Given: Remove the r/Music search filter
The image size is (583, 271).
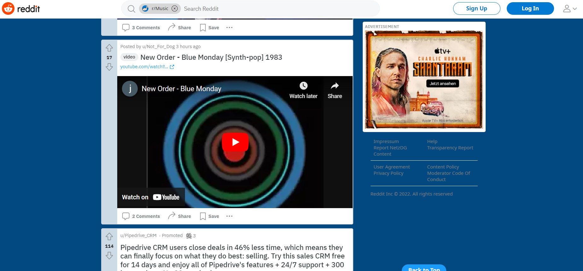Looking at the screenshot, I should pyautogui.click(x=175, y=8).
